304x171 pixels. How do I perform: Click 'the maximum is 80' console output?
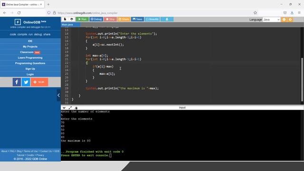pyautogui.click(x=76, y=141)
